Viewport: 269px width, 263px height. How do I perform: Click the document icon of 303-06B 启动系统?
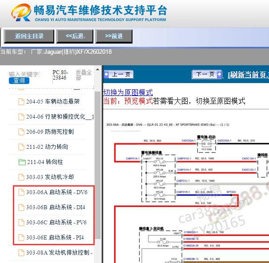[21, 207]
